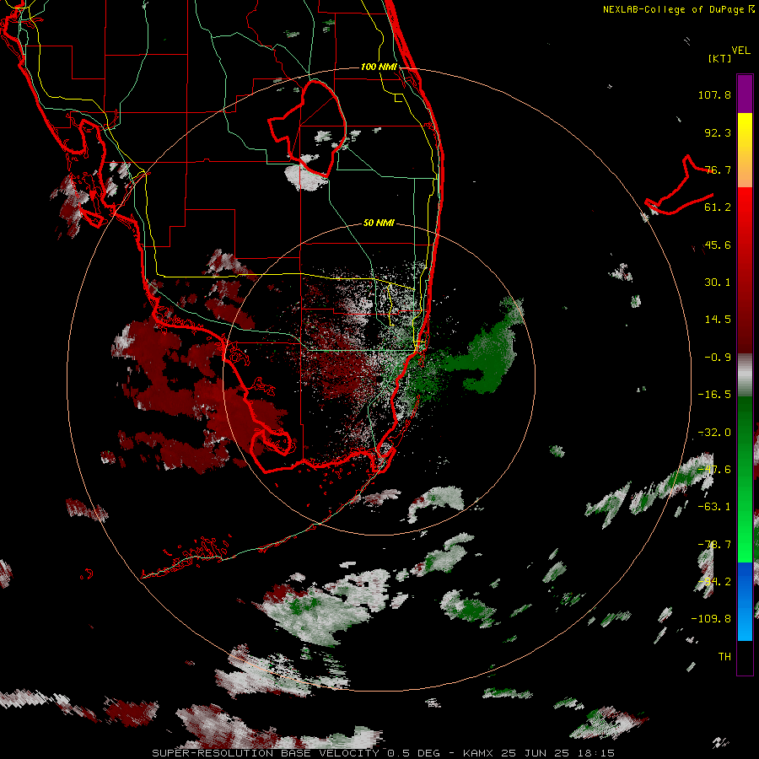Viewport: 759px width, 759px height.
Task: Click the VEL legend heading
Action: [x=740, y=51]
